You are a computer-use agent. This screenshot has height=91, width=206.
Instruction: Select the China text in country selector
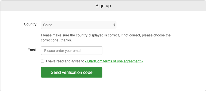pos(48,25)
